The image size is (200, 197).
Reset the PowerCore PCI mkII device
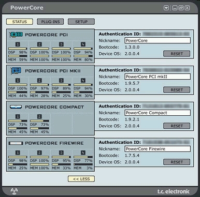pyautogui.click(x=177, y=90)
